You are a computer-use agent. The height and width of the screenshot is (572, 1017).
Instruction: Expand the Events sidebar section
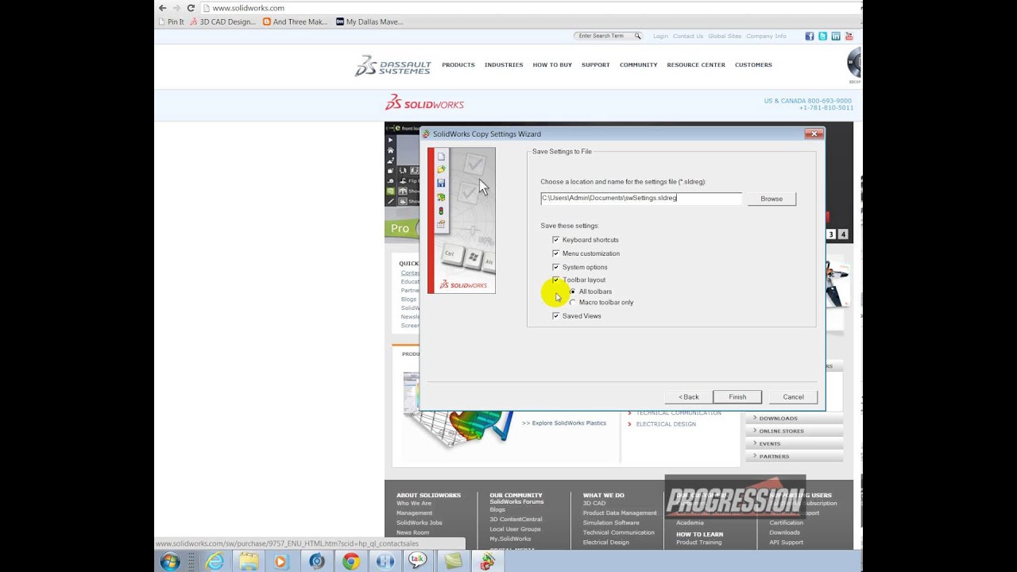coord(794,443)
